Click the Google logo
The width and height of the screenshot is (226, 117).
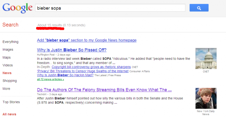(17, 8)
